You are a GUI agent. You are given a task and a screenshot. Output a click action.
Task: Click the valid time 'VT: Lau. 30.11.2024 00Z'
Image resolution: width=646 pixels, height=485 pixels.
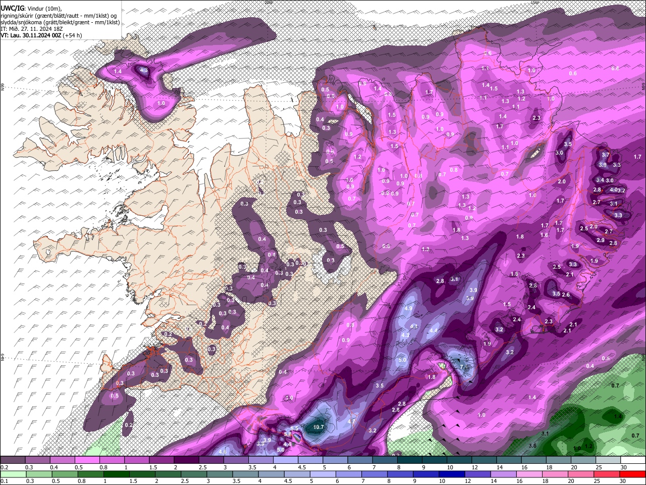point(31,35)
